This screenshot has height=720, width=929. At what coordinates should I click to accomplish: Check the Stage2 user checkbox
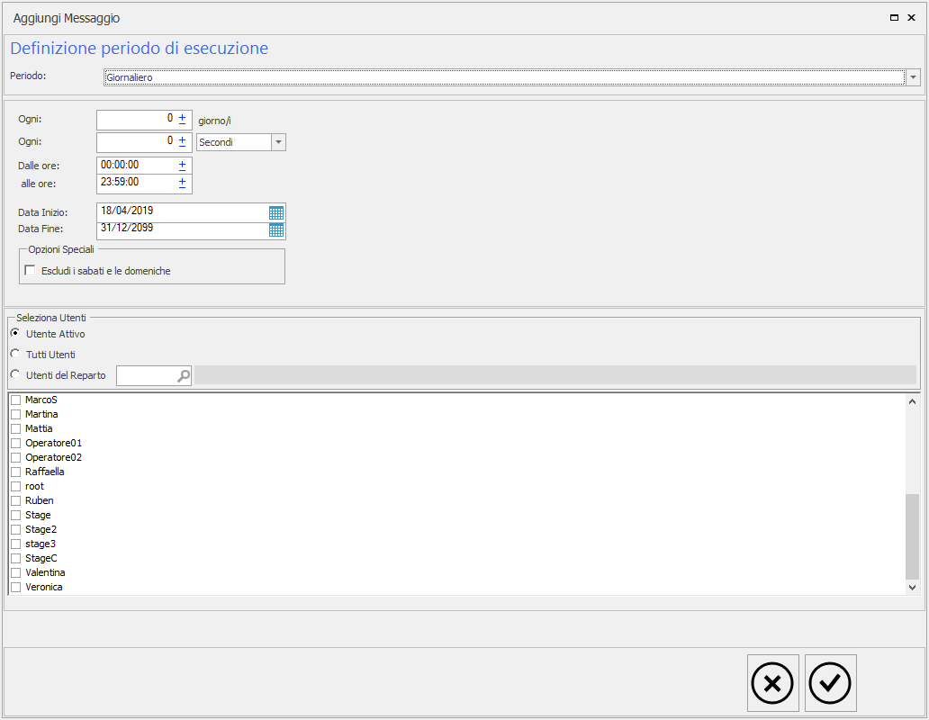coord(16,530)
